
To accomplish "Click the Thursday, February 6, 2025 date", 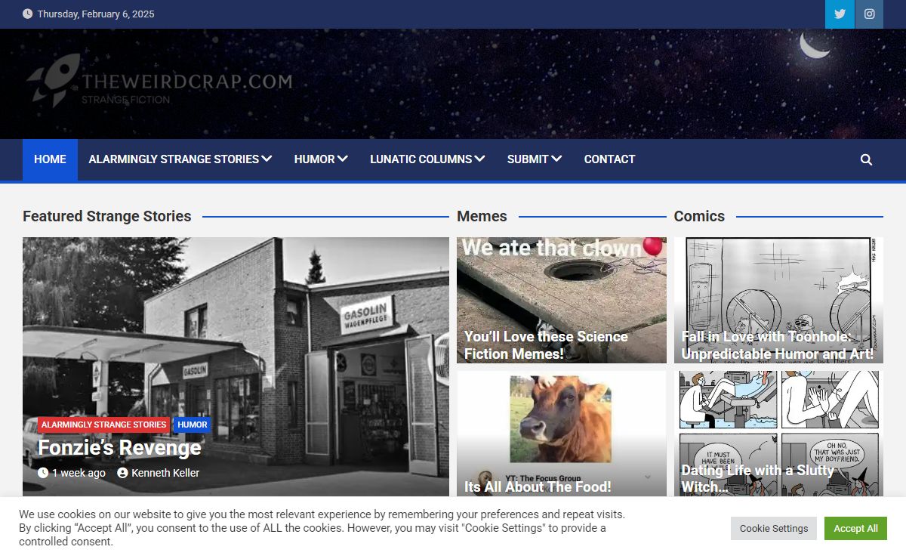I will (x=96, y=14).
